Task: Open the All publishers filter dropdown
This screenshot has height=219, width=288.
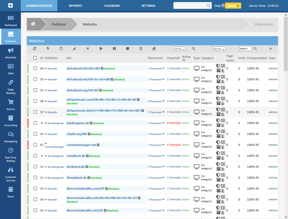Action: (179, 49)
